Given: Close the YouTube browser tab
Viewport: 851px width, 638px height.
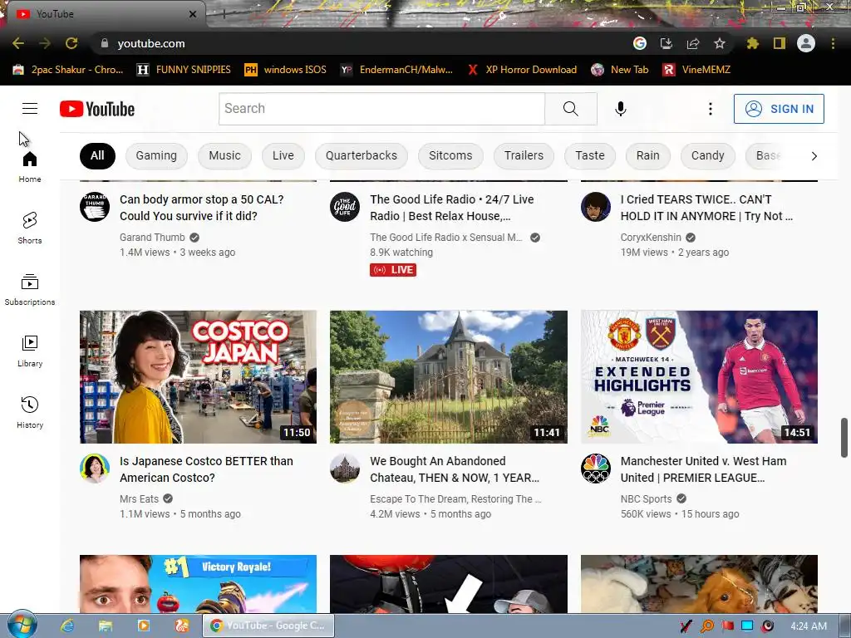Looking at the screenshot, I should 193,14.
